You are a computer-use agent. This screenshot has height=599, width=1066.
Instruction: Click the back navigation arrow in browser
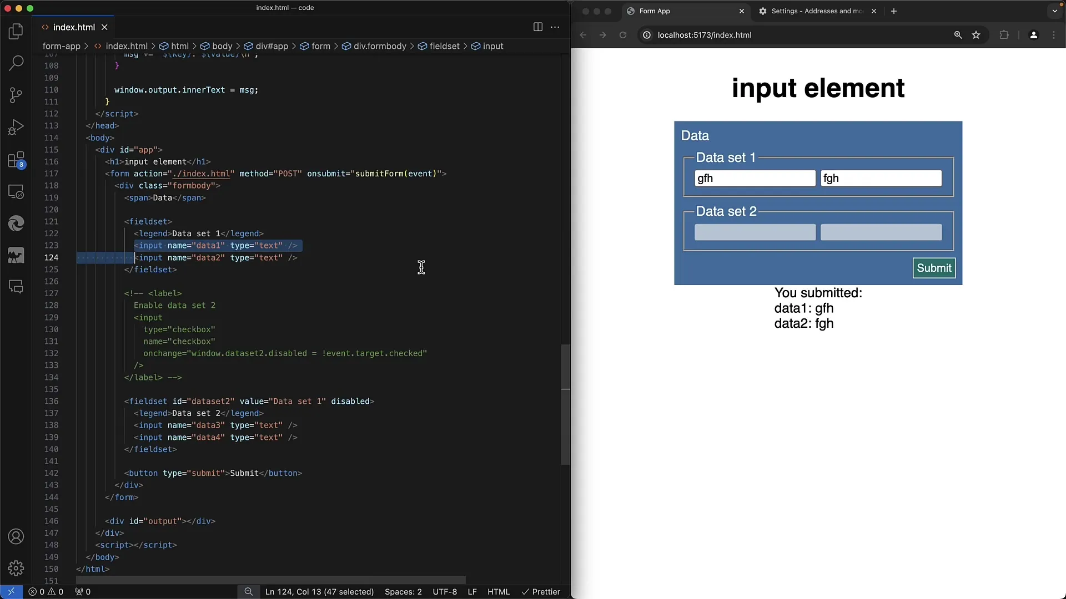click(583, 34)
